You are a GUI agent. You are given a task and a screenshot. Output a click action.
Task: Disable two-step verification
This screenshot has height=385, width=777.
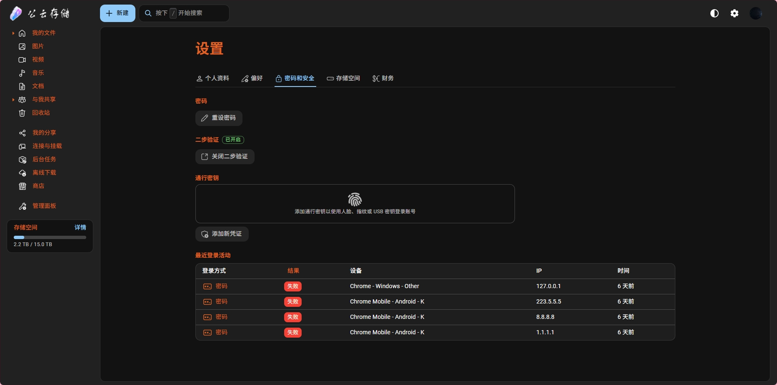tap(225, 157)
